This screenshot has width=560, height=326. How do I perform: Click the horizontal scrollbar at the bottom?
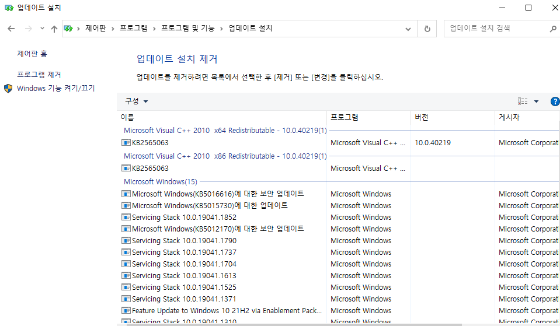click(x=294, y=325)
